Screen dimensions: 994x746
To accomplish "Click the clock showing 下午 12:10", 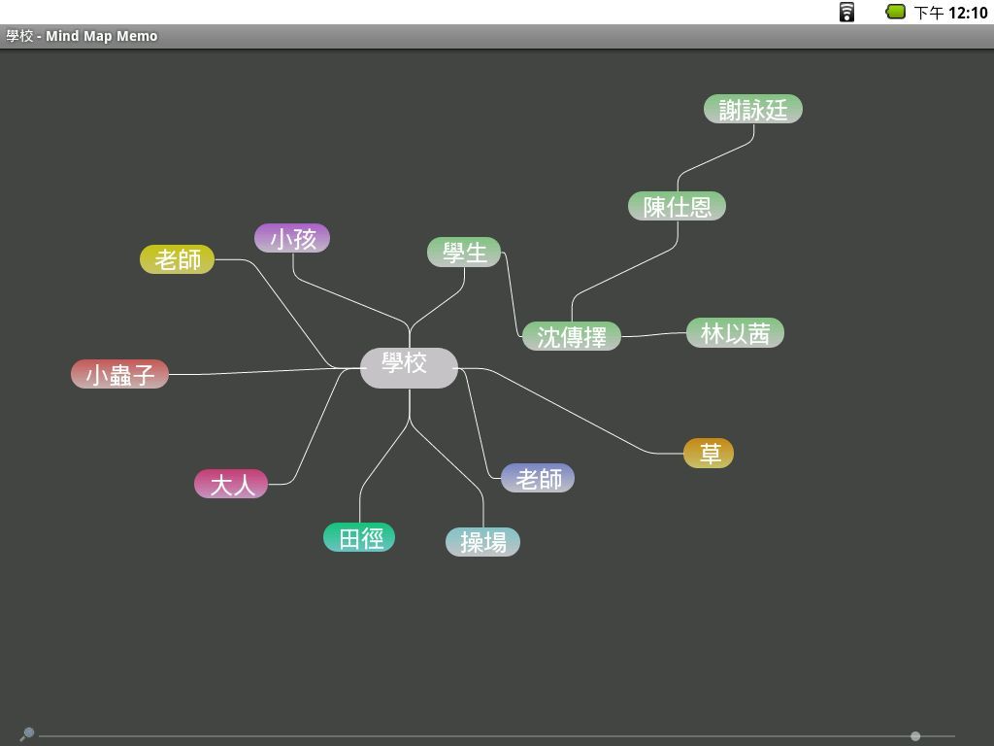I will click(x=950, y=13).
